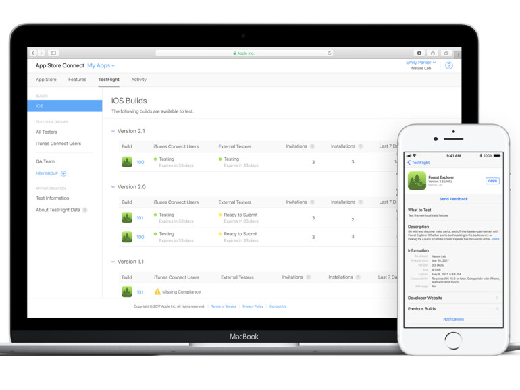
Task: Open All Testers in sidebar
Action: point(47,132)
